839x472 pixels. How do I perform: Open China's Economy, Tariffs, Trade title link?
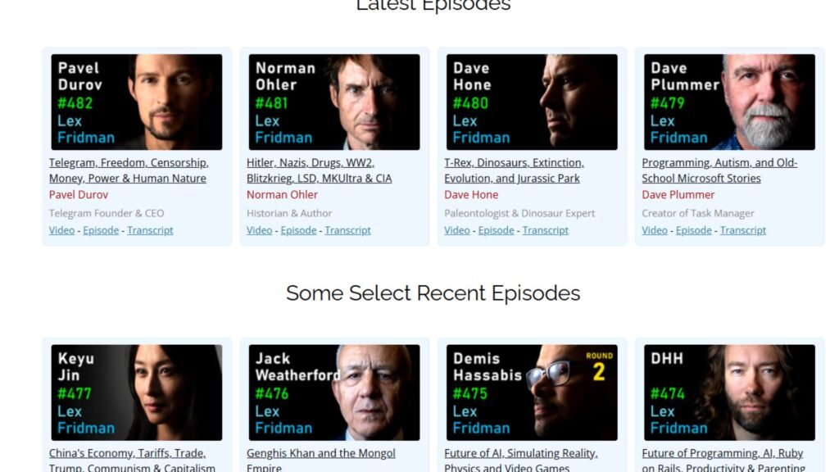click(x=132, y=460)
